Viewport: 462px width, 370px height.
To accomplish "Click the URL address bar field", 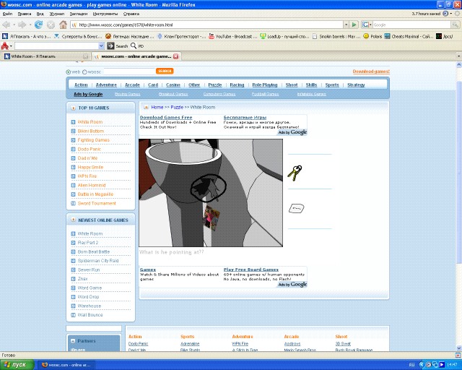I will pos(206,25).
